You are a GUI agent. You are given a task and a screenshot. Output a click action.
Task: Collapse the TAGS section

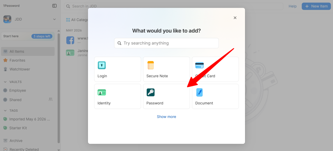[5, 111]
